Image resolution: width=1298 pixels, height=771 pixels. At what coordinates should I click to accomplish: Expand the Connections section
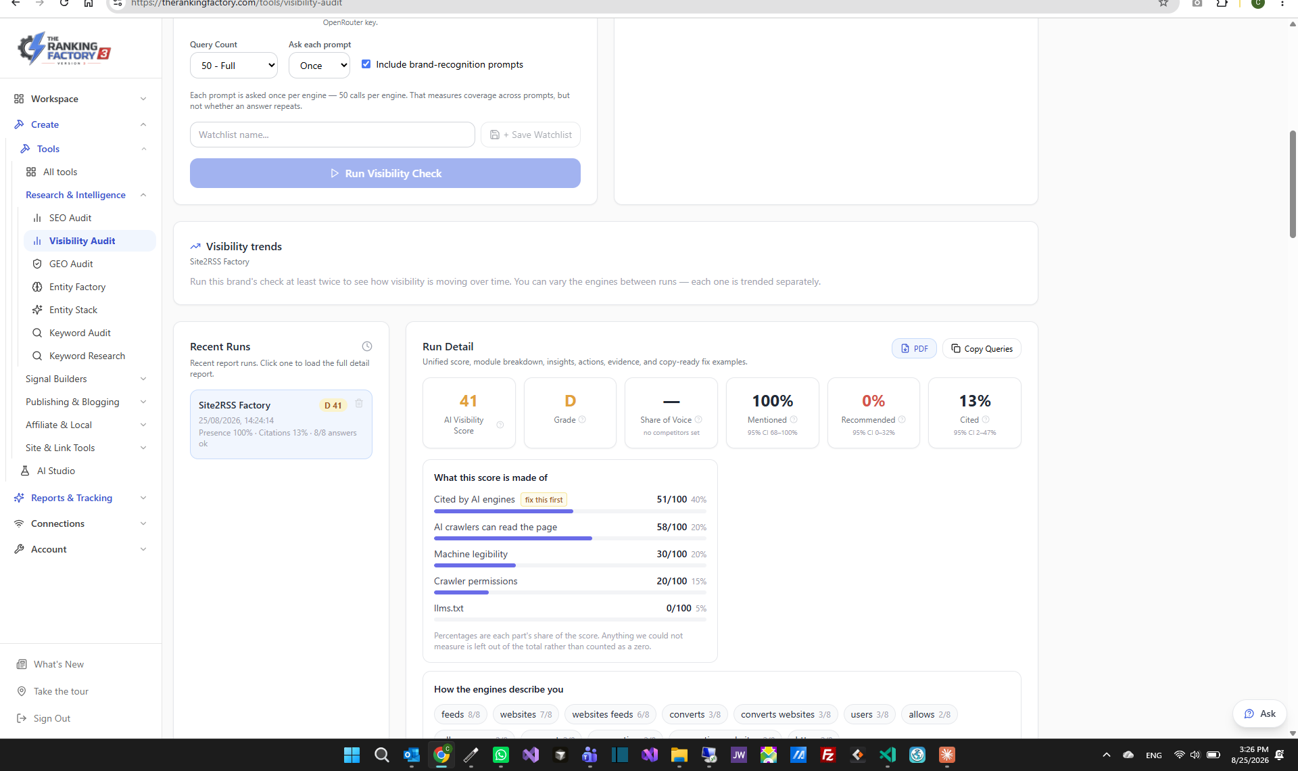pos(80,523)
